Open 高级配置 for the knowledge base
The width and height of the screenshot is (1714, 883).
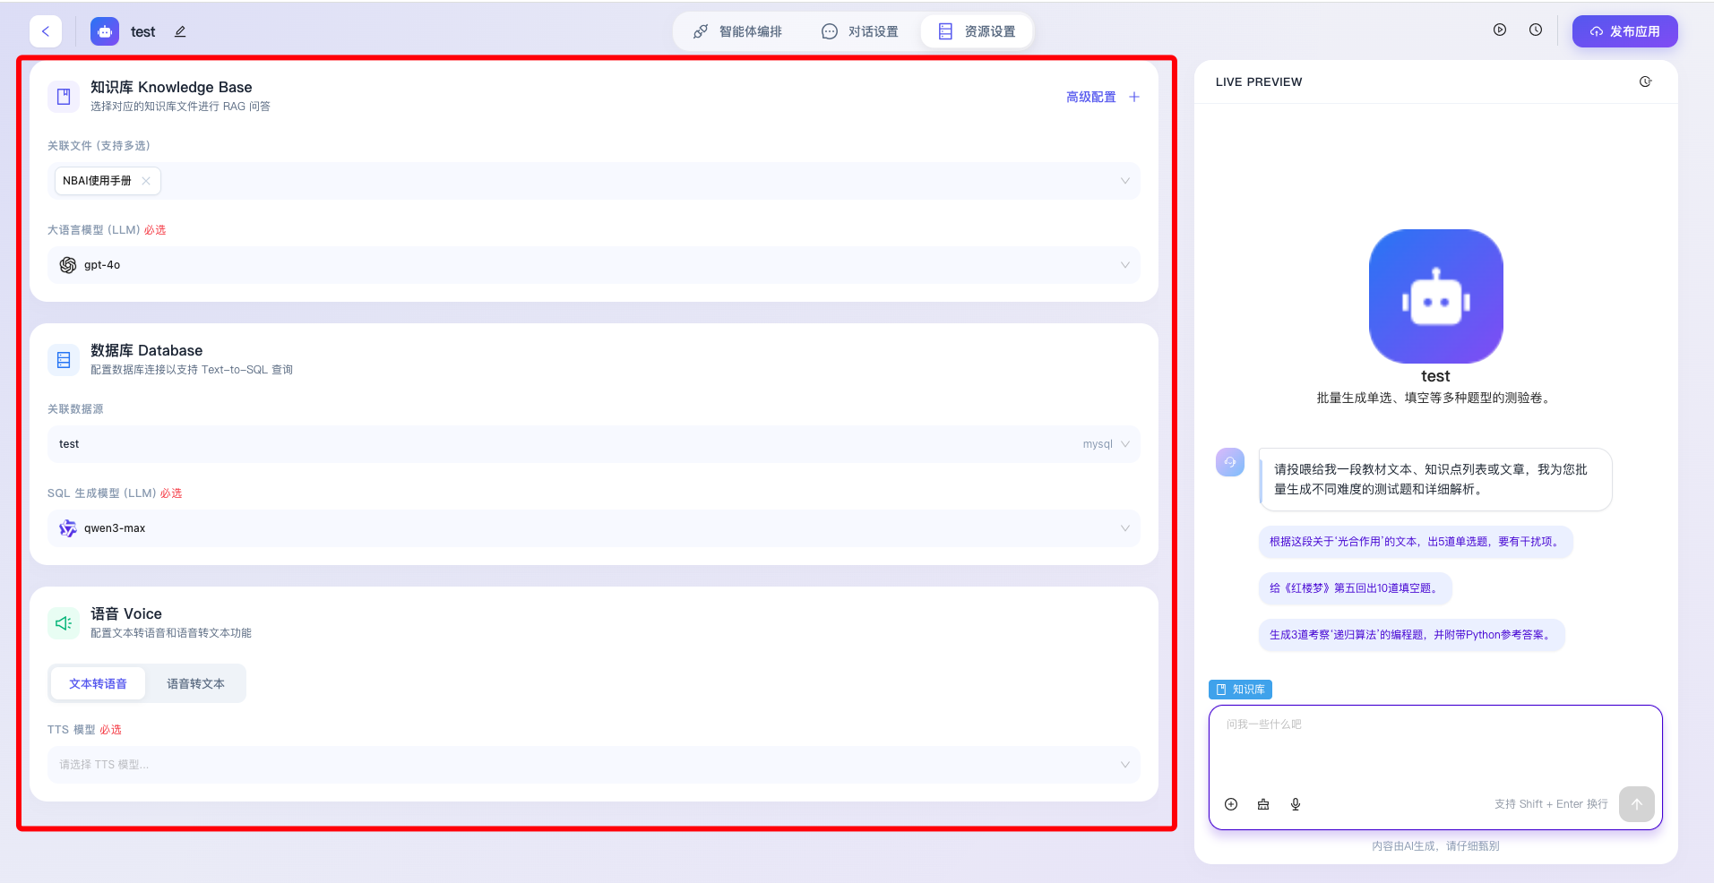tap(1090, 97)
